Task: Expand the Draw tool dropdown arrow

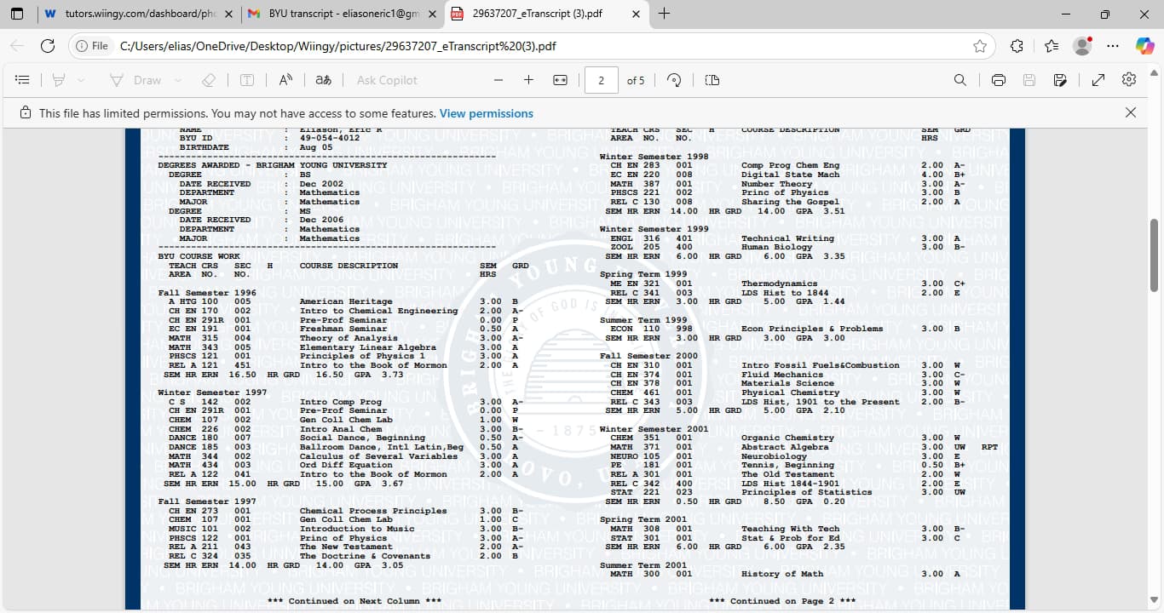Action: [x=178, y=80]
